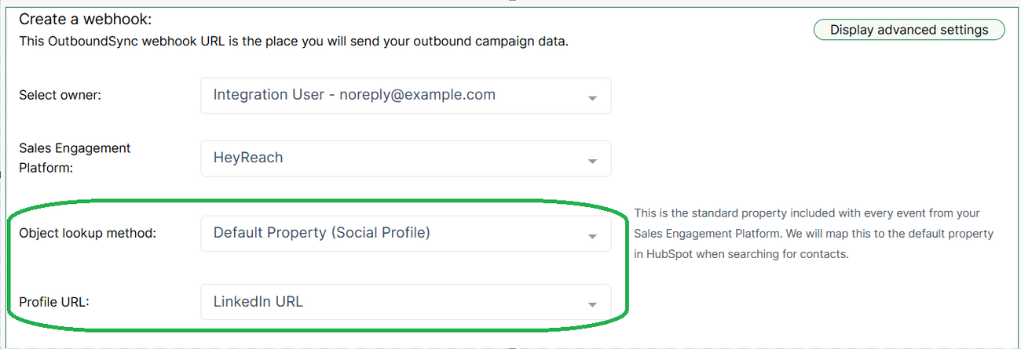Click the OutboundSync webhook URL description line
This screenshot has height=349, width=1021.
(x=293, y=41)
